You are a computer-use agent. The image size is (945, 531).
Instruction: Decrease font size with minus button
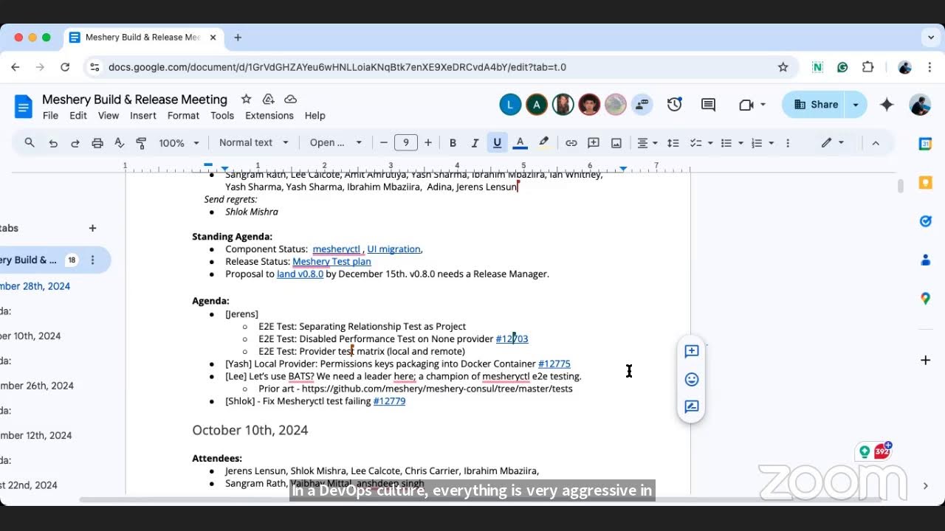click(x=384, y=143)
